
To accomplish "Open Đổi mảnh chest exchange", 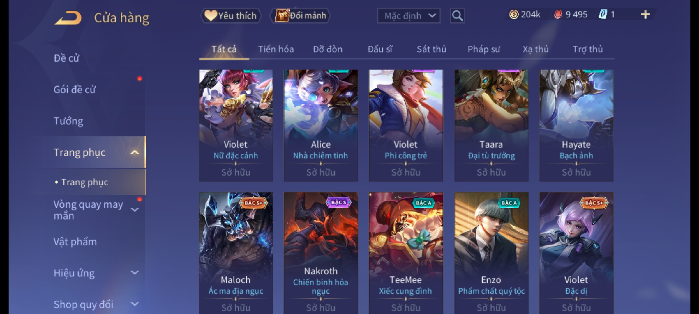I will tap(300, 15).
